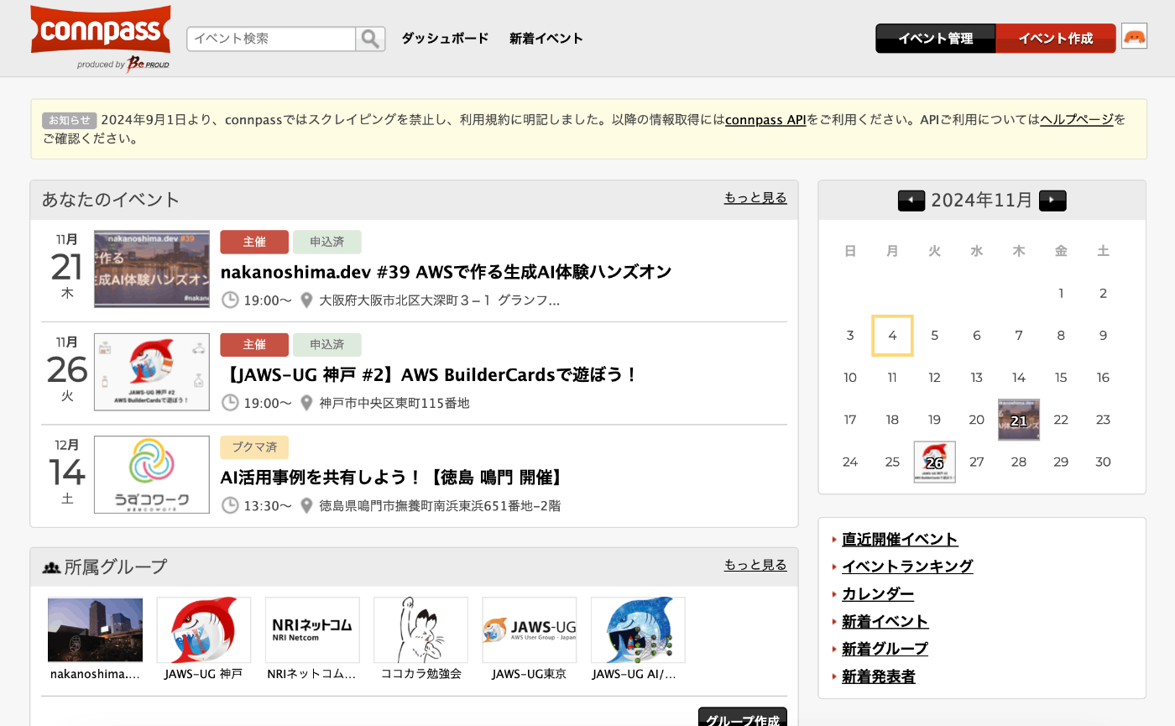Go to next month in calendar
1175x726 pixels.
click(1052, 201)
